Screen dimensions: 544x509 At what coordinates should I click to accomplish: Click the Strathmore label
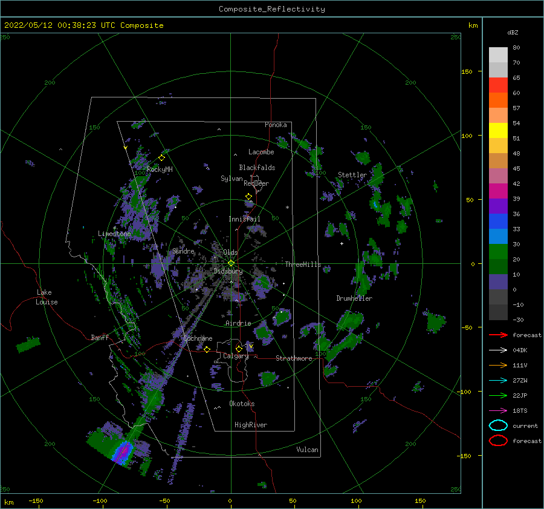click(x=294, y=358)
